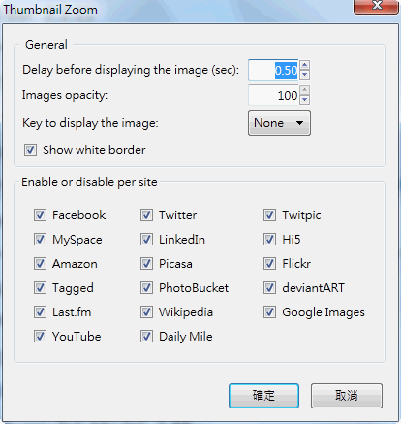Click the delay value field showing 0.50
This screenshot has width=401, height=424.
274,70
